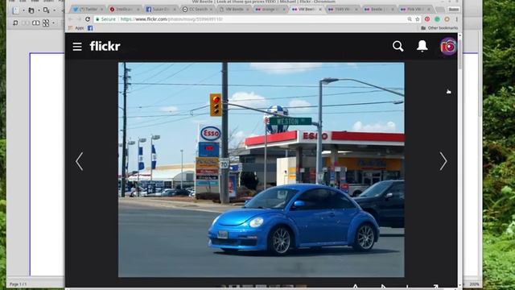
Task: Switch to the Pink VW Flickr tab
Action: 416,10
